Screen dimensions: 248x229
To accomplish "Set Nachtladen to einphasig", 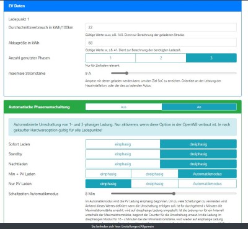I will 123,164.
